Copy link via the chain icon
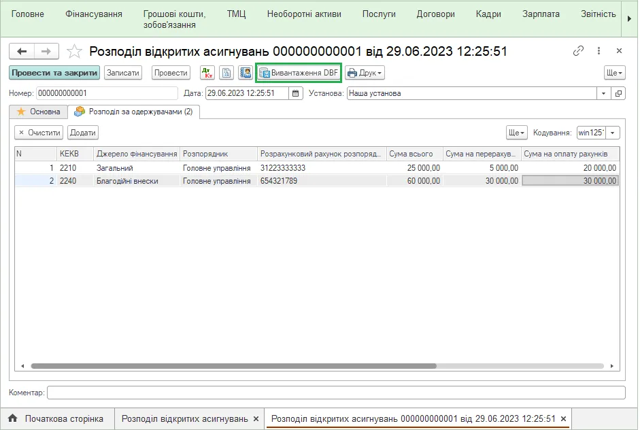 578,51
